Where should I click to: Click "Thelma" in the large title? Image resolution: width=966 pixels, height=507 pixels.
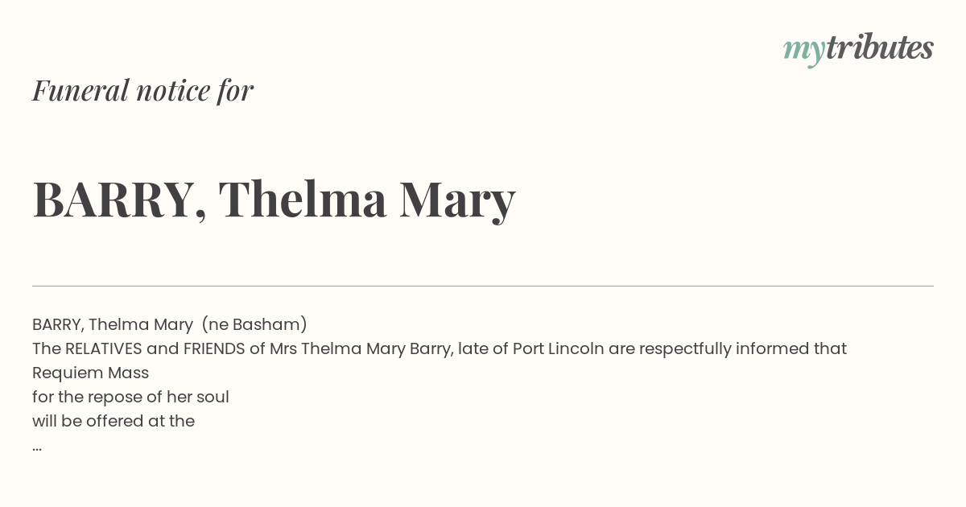point(303,200)
